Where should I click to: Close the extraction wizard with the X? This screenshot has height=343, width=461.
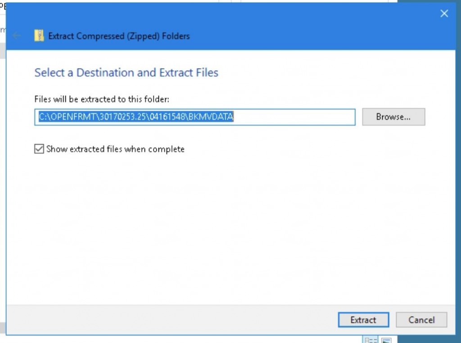pyautogui.click(x=444, y=14)
